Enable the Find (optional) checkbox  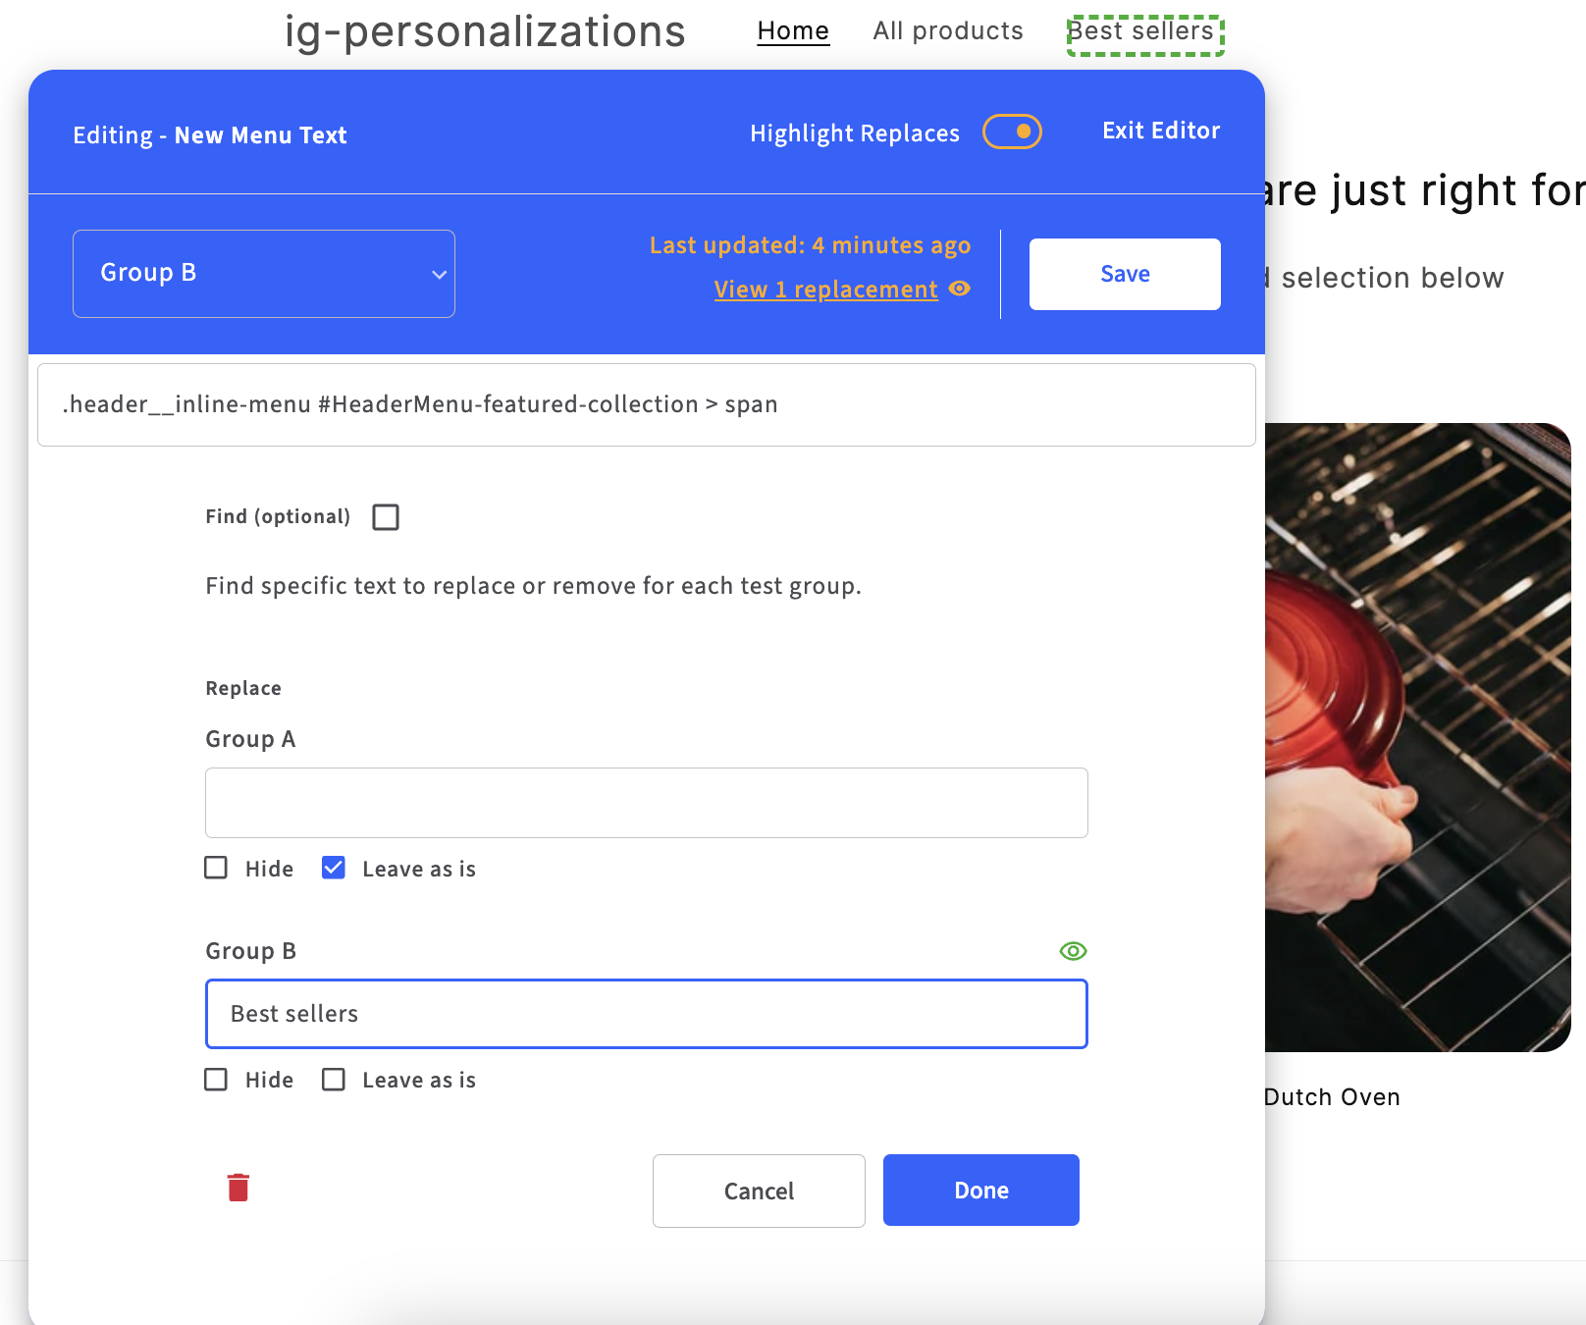386,517
